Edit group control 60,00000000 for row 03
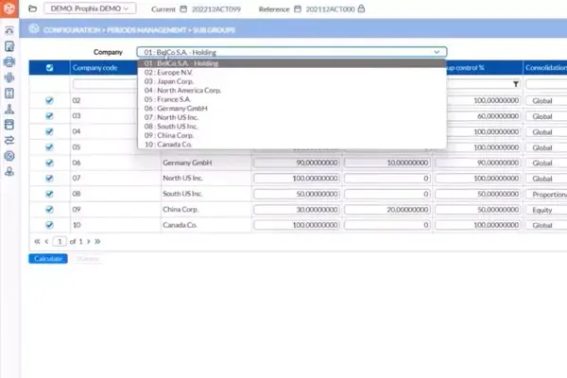The image size is (567, 378). point(477,116)
